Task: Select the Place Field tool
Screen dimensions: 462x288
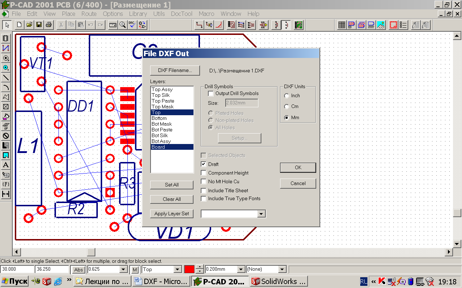Action: tap(6, 184)
